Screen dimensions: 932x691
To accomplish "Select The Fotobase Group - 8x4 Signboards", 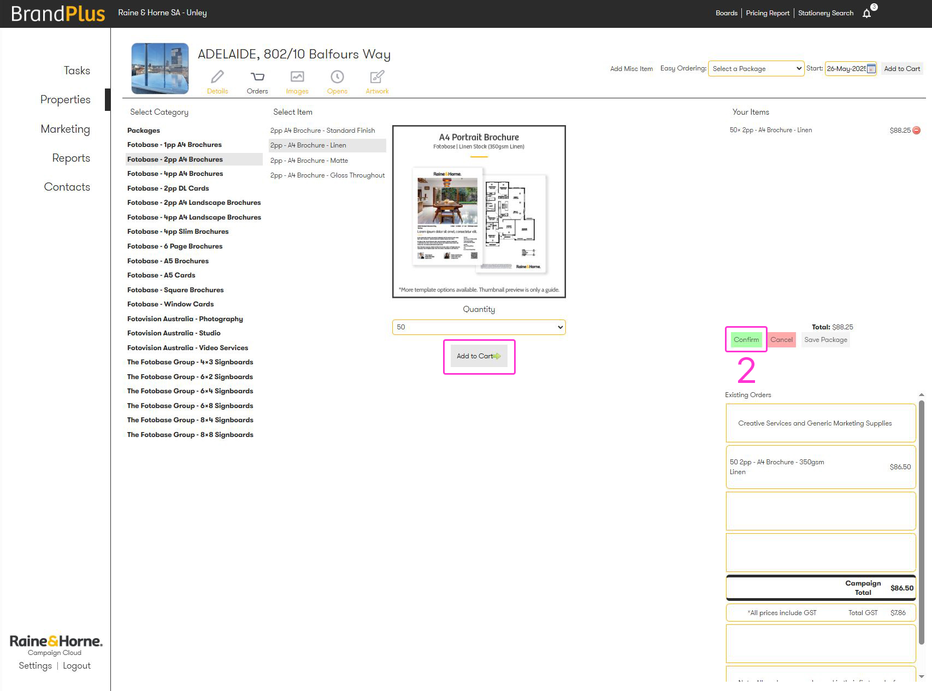I will click(190, 420).
